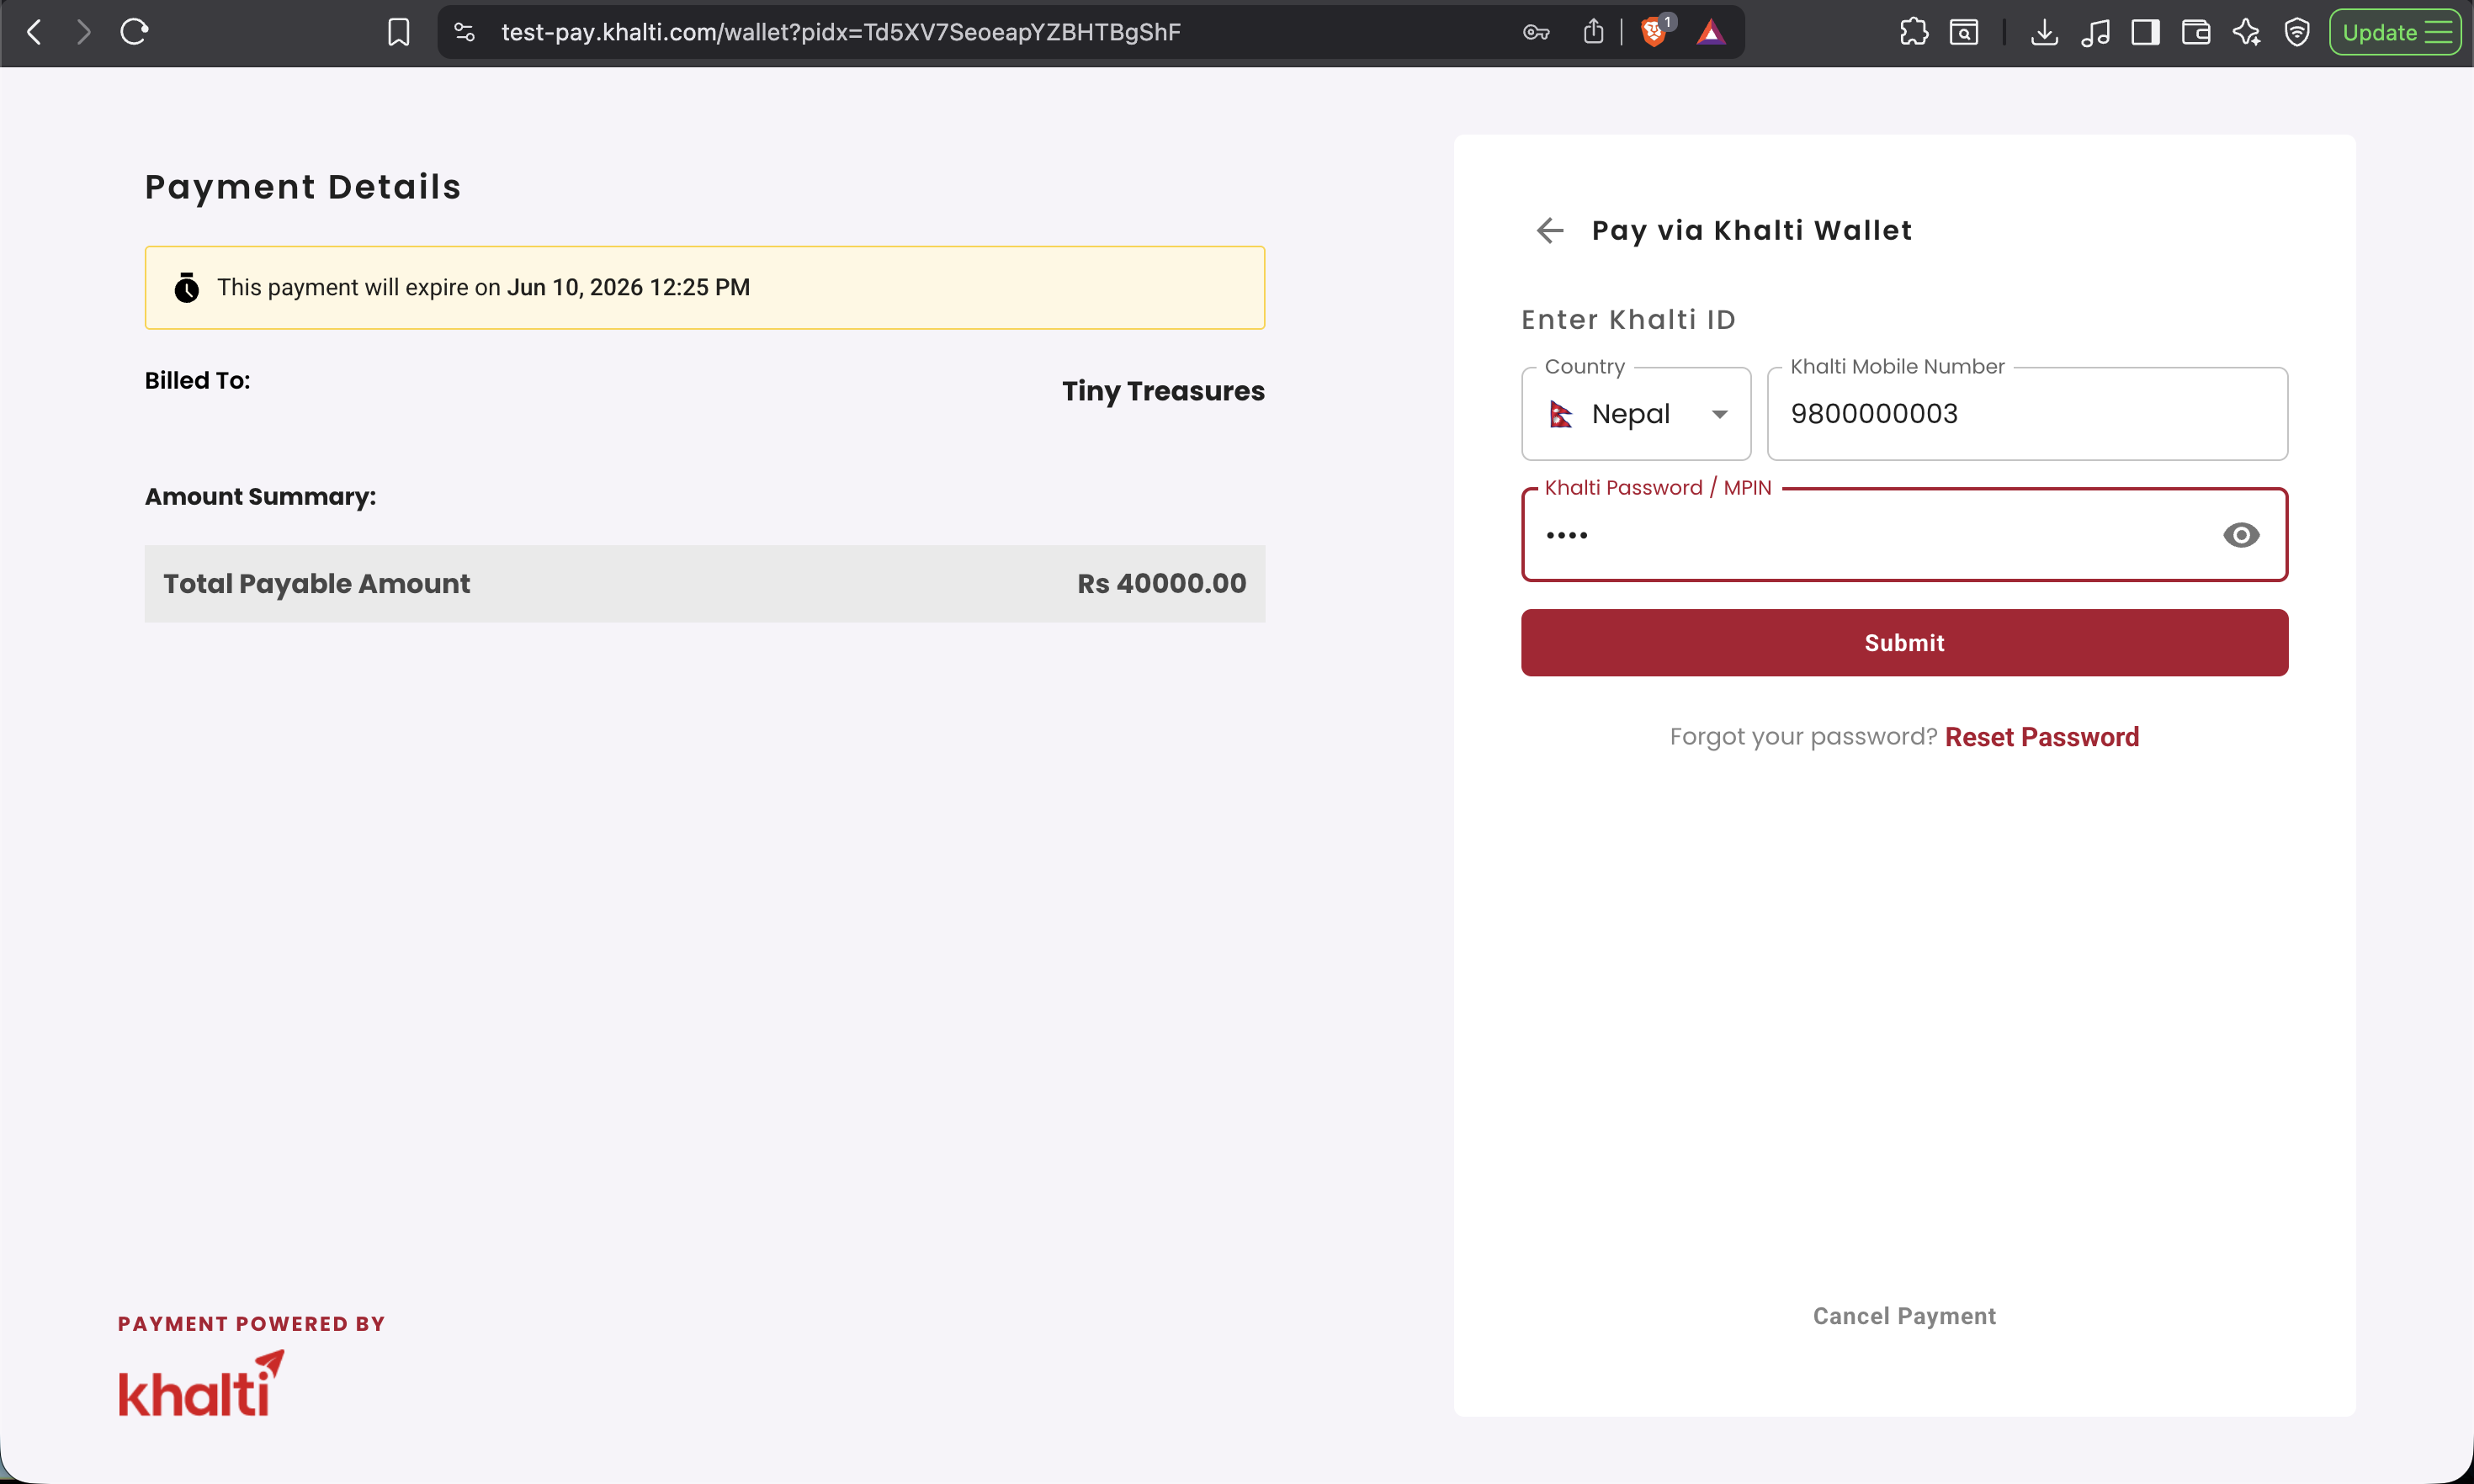The image size is (2474, 1484).
Task: Go back using arrow beside Pay via Khalti Wallet
Action: [x=1550, y=230]
